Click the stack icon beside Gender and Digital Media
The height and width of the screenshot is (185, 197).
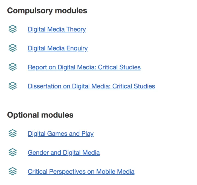pos(13,152)
